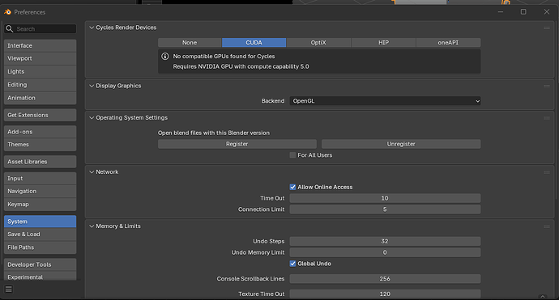Go to Asset Libraries section
Screen dimensions: 559x300
pyautogui.click(x=40, y=162)
